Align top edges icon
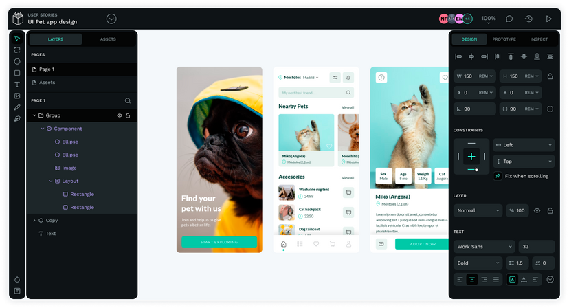 tap(511, 56)
